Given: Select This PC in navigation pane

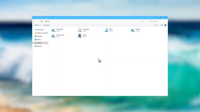Looking at the screenshot, I should click(40, 40).
